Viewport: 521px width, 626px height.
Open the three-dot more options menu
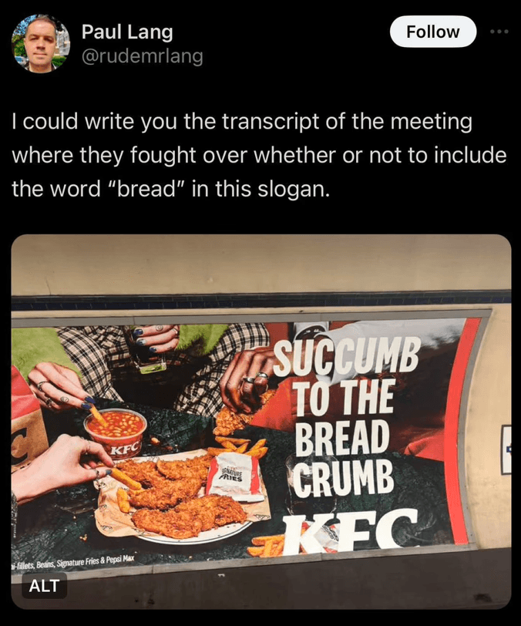click(x=500, y=32)
